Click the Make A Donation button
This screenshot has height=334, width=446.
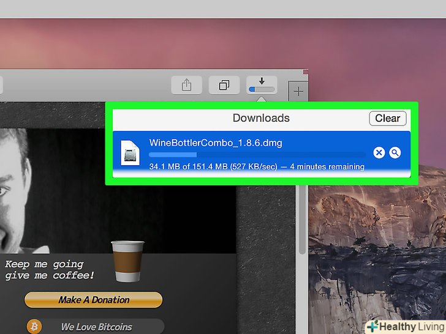click(94, 300)
